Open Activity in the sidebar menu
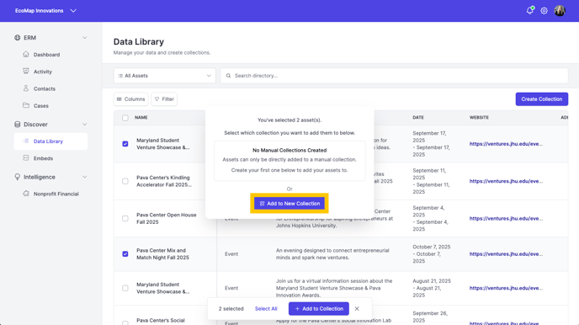The height and width of the screenshot is (325, 579). 42,72
